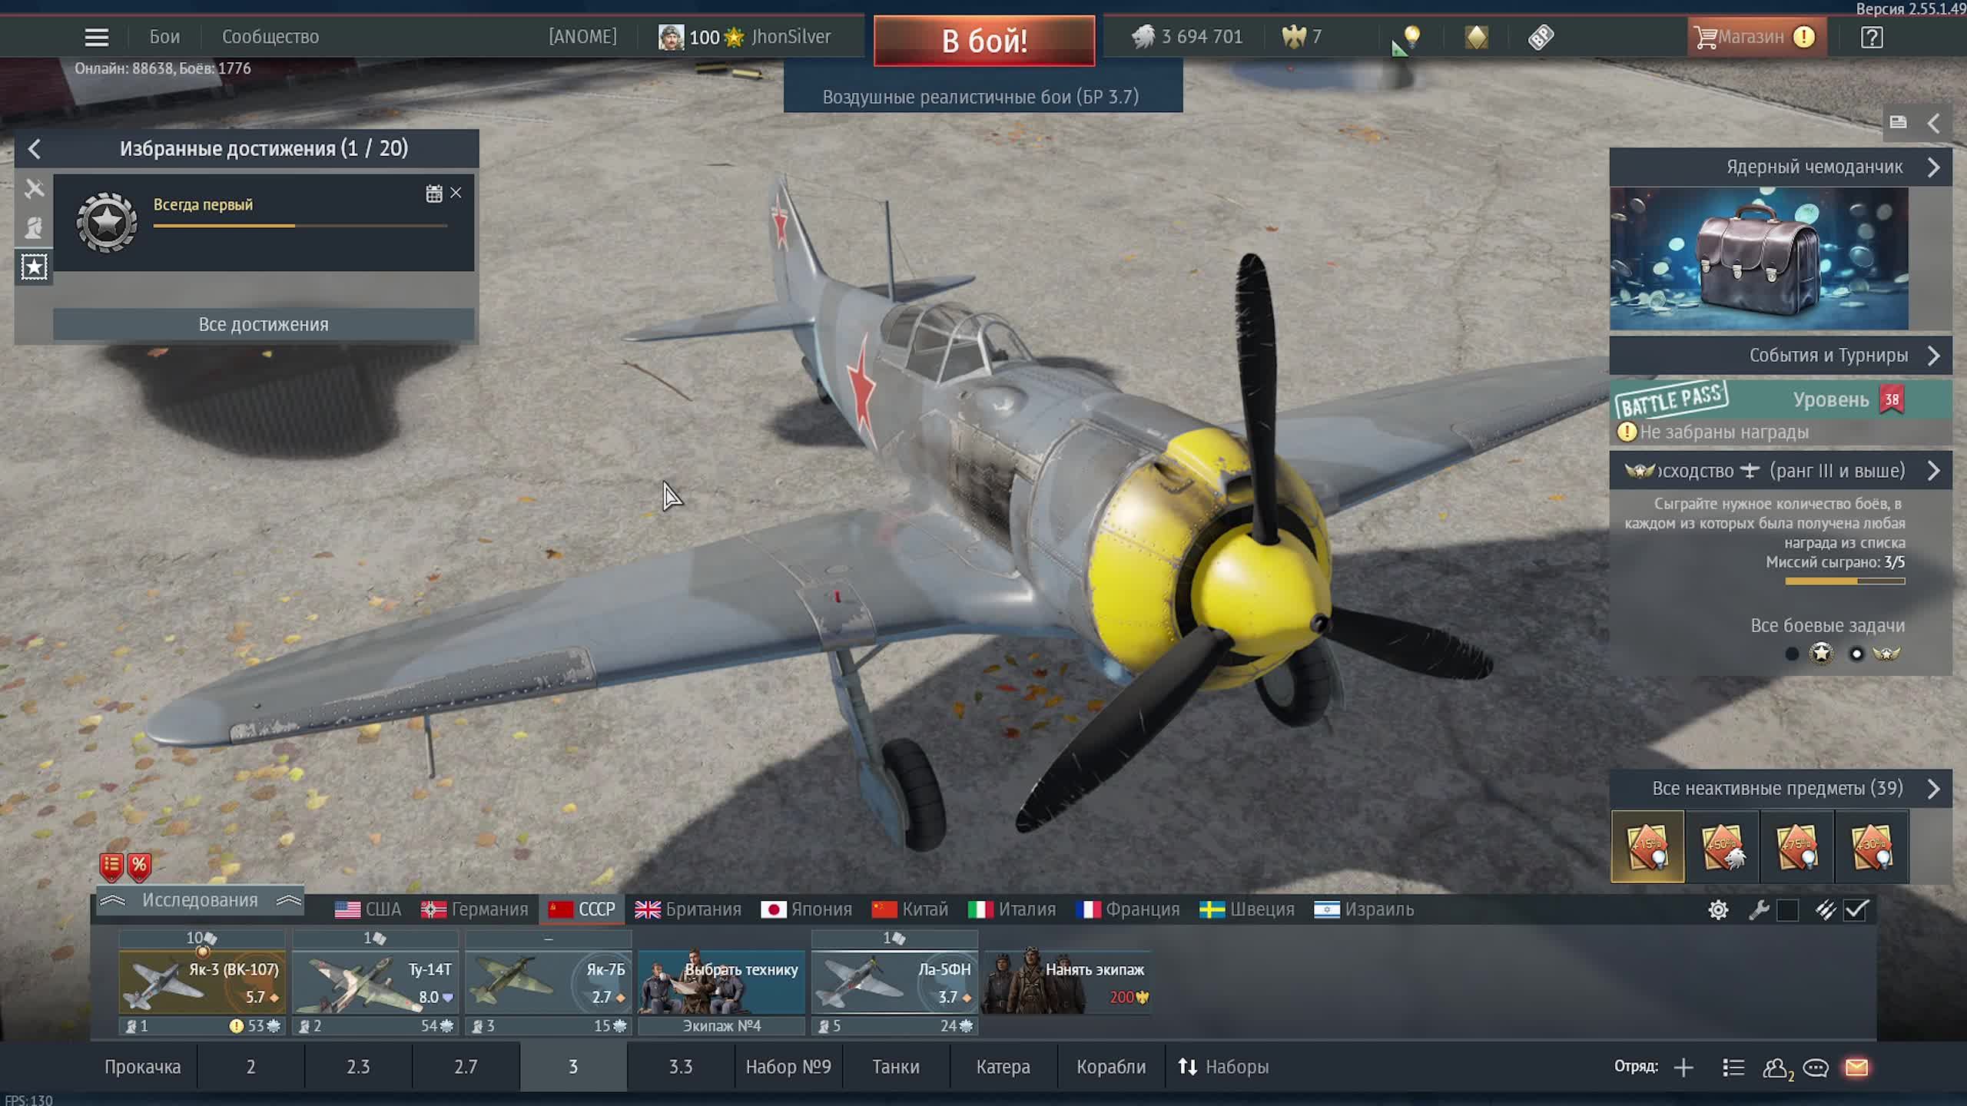Open slot settings gear icon
This screenshot has height=1106, width=1967.
(1718, 910)
